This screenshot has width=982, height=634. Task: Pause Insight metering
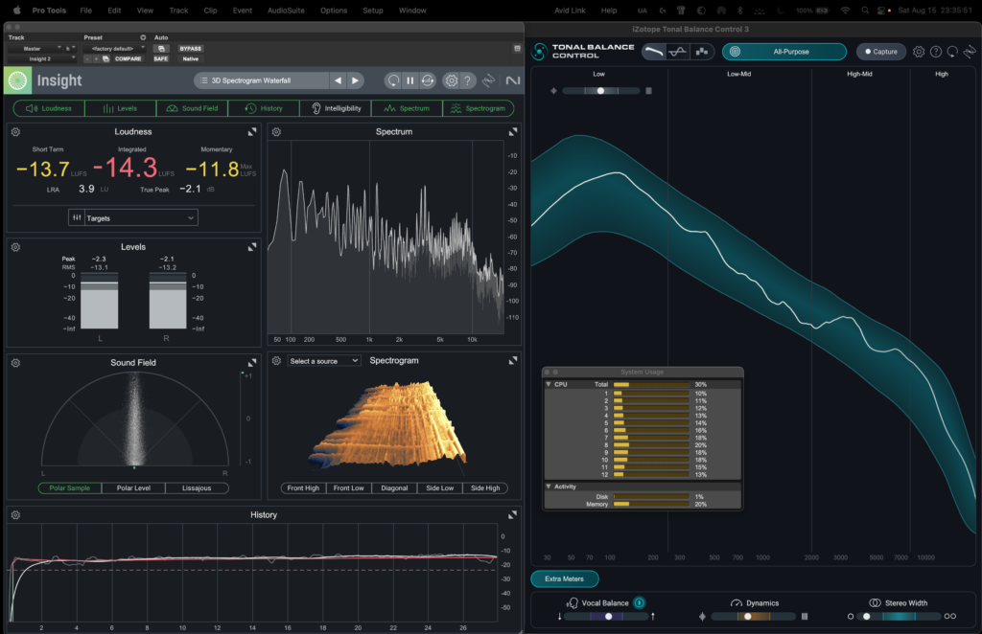point(410,80)
